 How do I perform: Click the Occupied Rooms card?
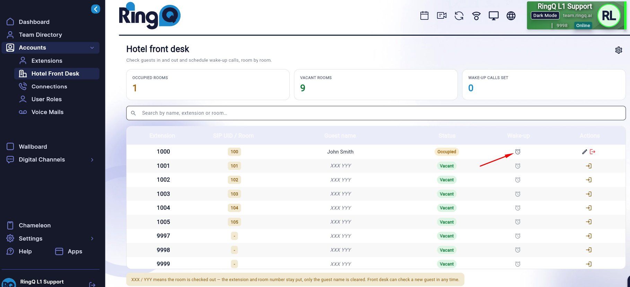(208, 85)
